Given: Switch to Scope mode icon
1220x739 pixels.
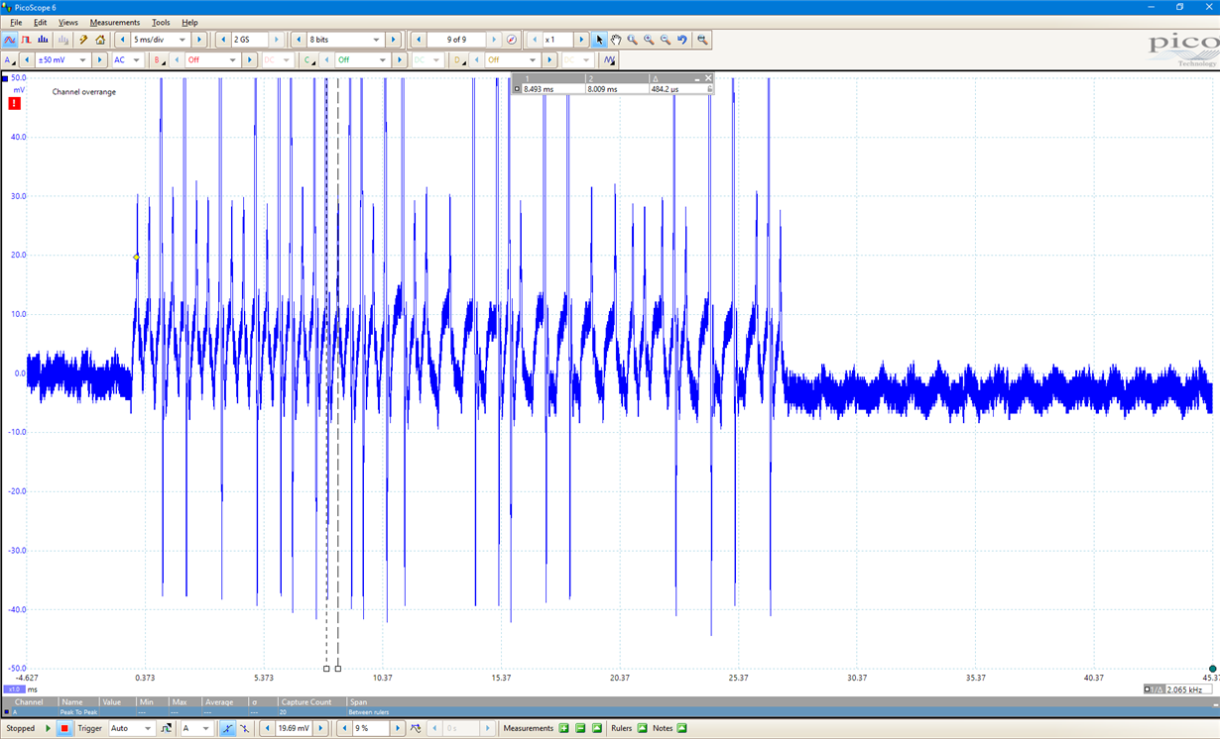Looking at the screenshot, I should (x=10, y=40).
